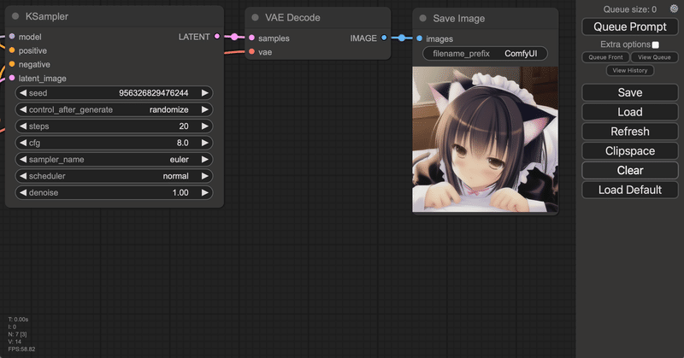Viewport: 684px width, 358px height.
Task: Open View Queue
Action: point(654,57)
